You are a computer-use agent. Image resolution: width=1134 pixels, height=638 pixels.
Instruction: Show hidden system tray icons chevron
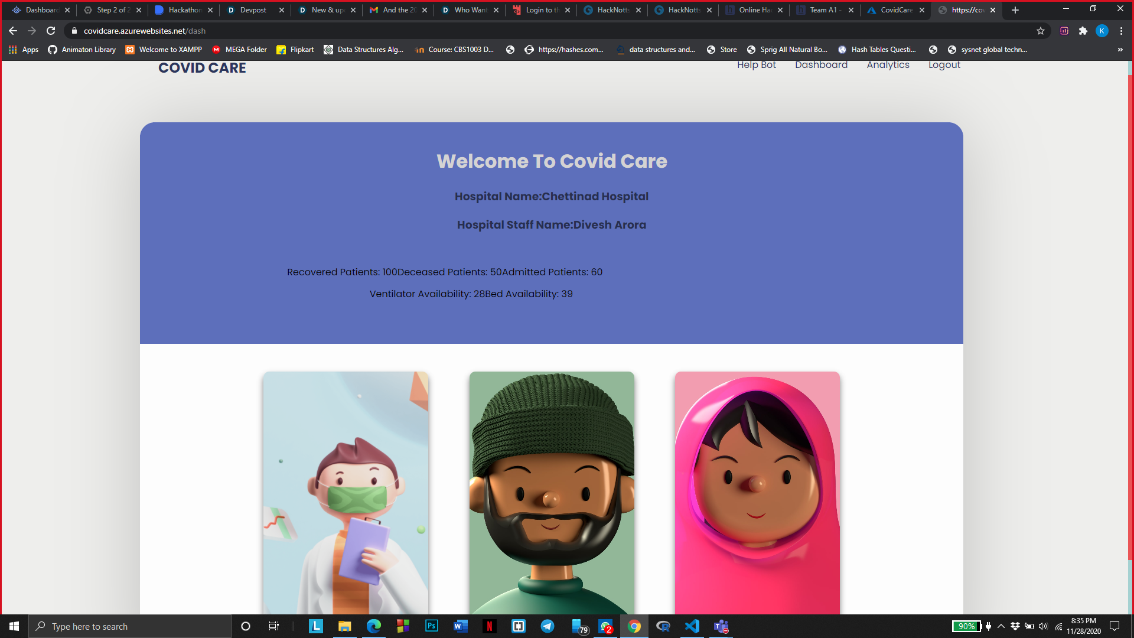point(1001,626)
